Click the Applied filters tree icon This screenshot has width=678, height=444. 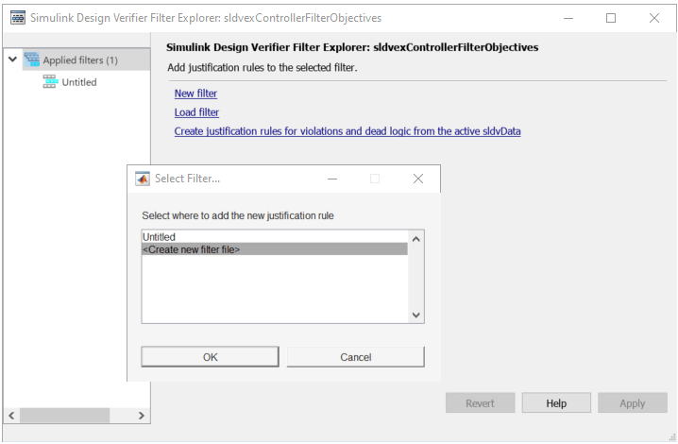point(32,60)
